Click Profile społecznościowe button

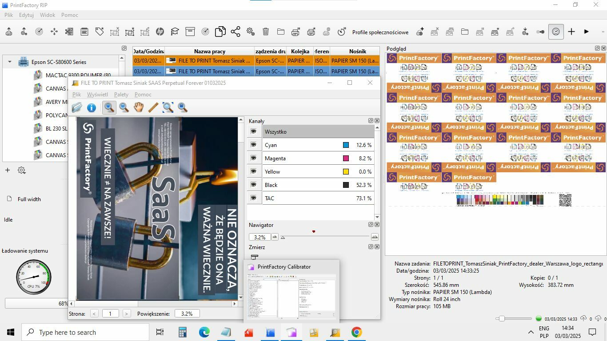pyautogui.click(x=380, y=32)
